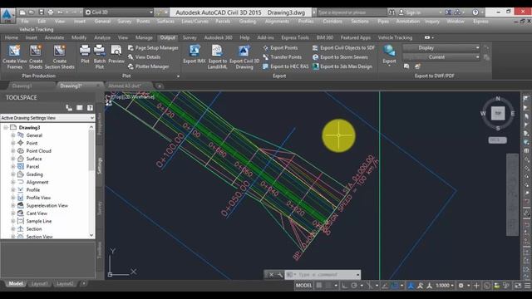
Task: Click the workspace switching gear icon
Action: coord(461,286)
